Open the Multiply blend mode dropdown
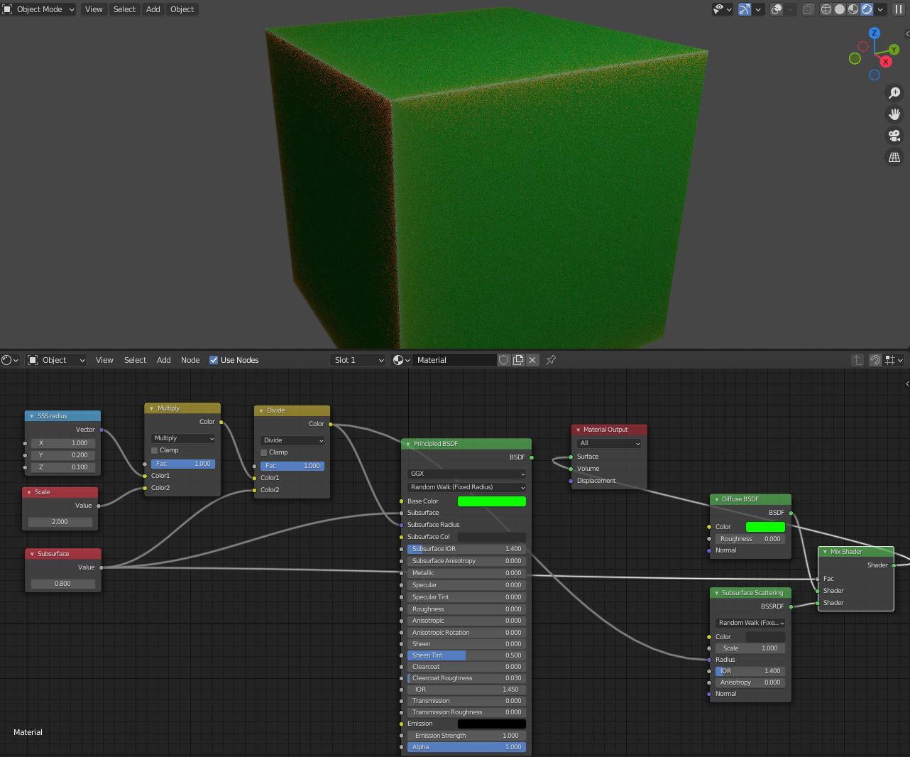910x757 pixels. click(182, 438)
